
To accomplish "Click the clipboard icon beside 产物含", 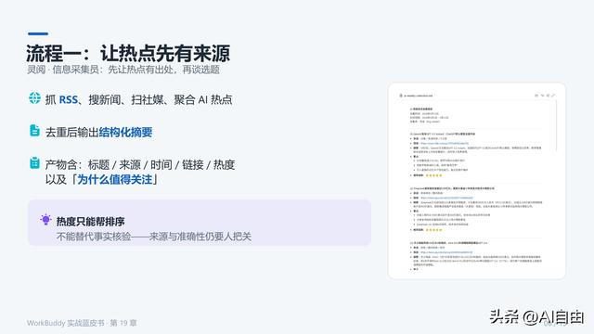I will click(x=34, y=163).
